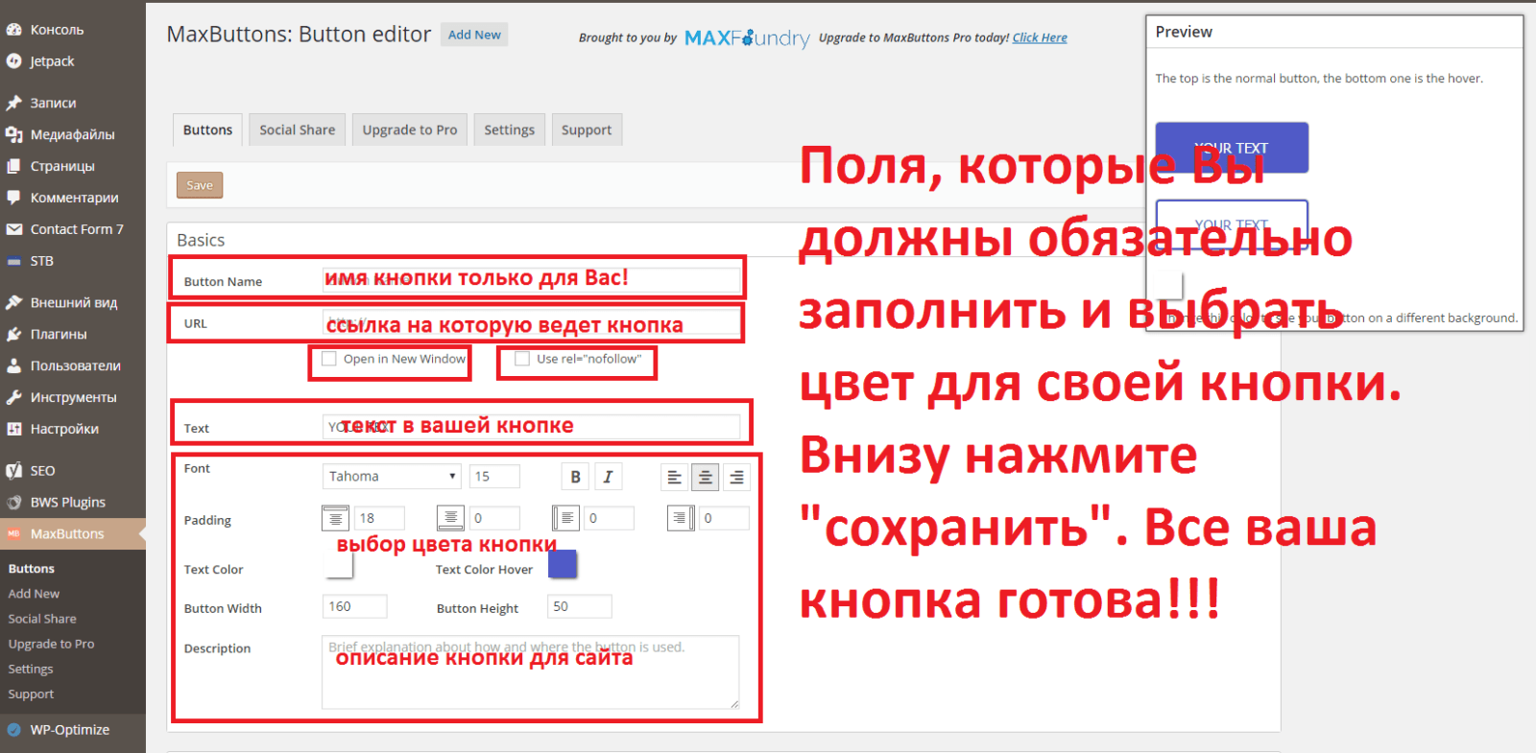The image size is (1536, 753).
Task: Select Social Share in sidebar submenu
Action: (x=42, y=619)
